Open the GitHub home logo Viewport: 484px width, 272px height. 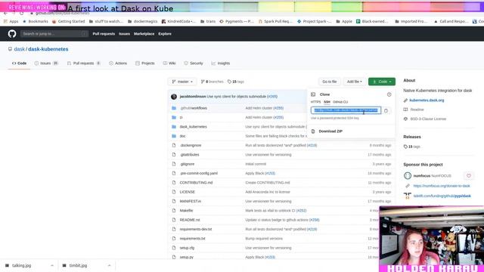click(x=12, y=33)
